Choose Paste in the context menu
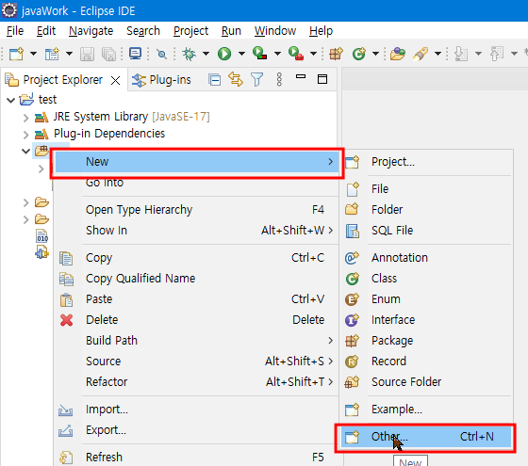Viewport: 528px width, 466px height. (x=197, y=299)
